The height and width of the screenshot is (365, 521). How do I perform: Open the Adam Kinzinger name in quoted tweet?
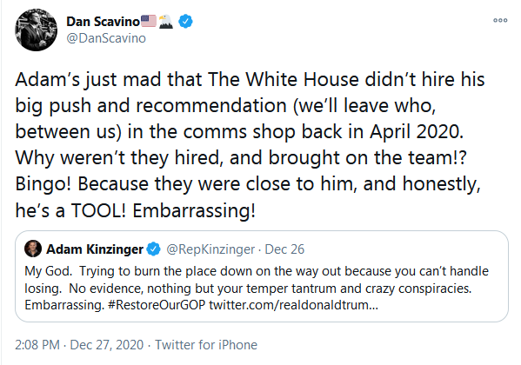95,249
